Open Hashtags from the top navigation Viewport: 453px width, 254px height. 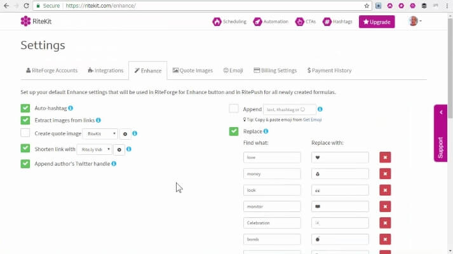tap(337, 22)
